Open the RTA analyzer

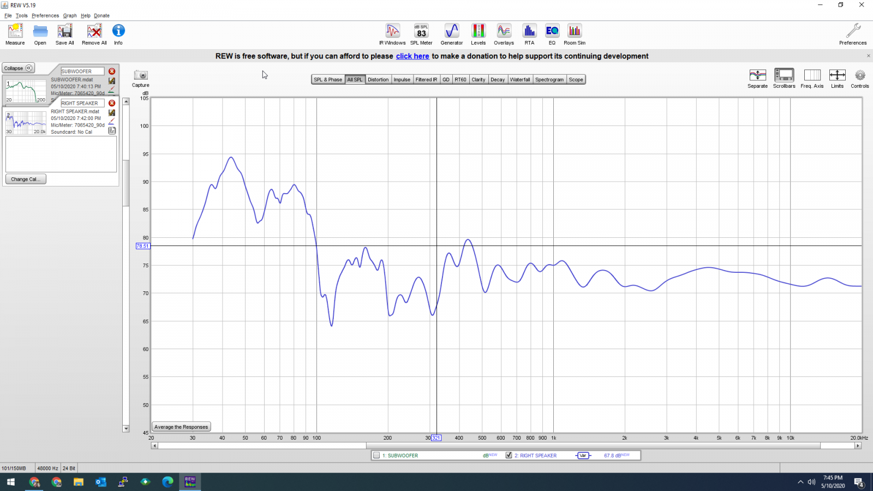[x=529, y=31]
